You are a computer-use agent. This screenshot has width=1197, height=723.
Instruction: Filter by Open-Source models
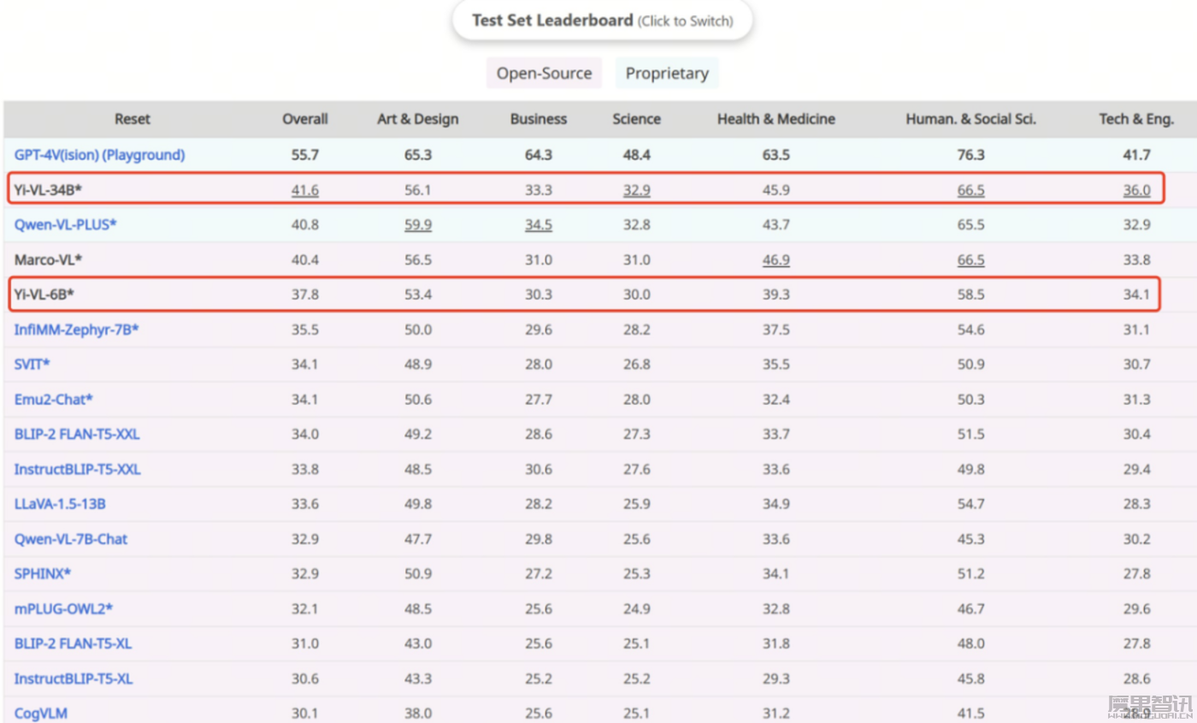click(x=545, y=74)
